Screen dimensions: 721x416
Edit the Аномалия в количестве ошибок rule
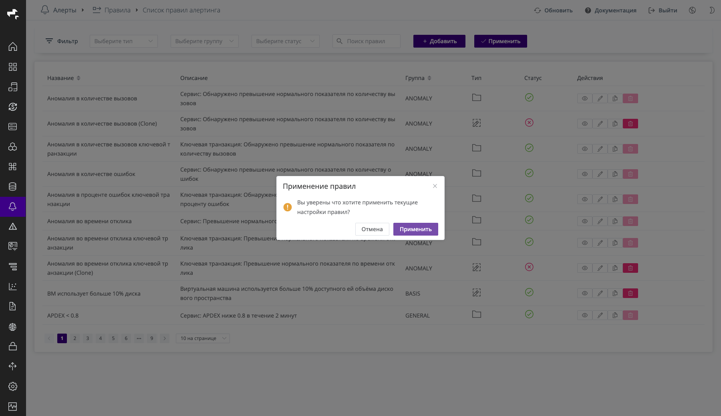click(x=600, y=174)
